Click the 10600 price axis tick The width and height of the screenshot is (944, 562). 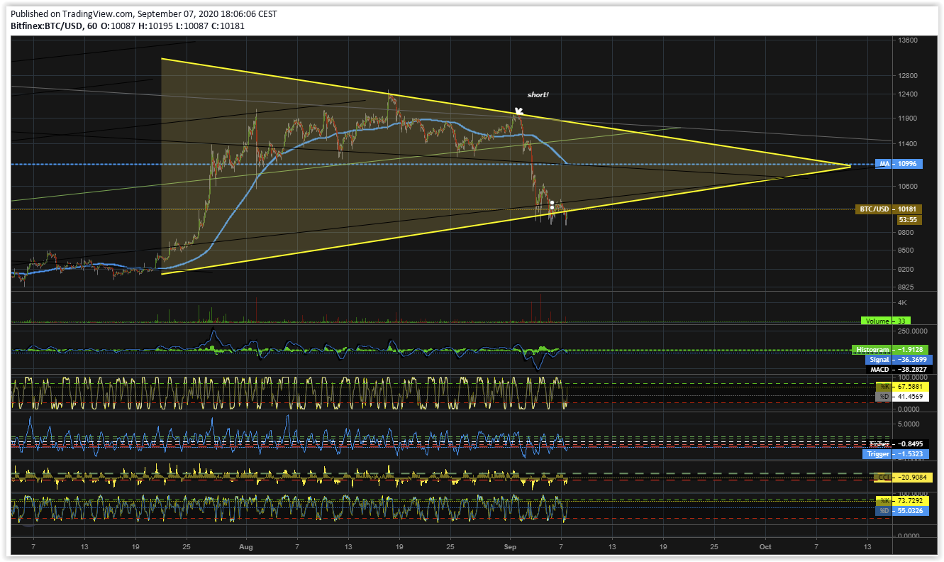[x=909, y=187]
